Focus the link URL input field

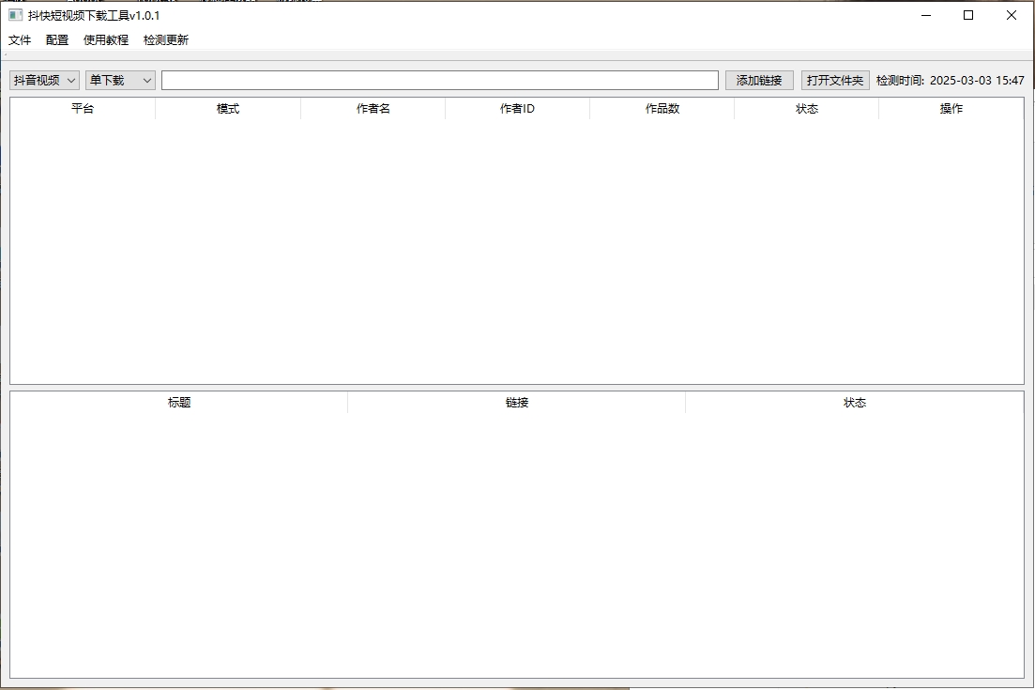click(x=439, y=80)
